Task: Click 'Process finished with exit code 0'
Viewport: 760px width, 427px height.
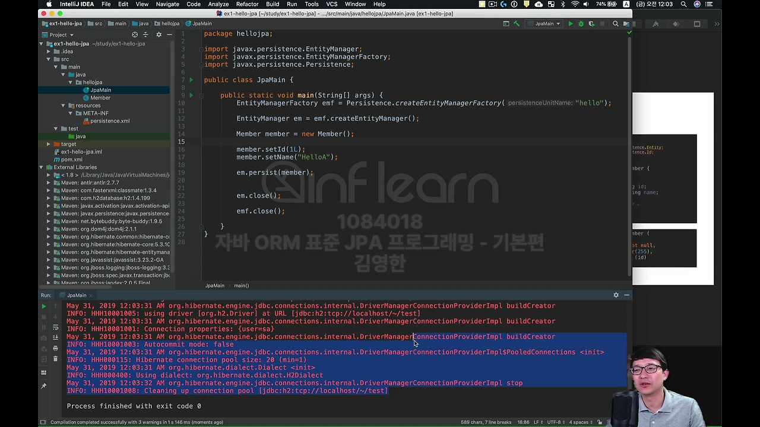Action: (x=134, y=406)
